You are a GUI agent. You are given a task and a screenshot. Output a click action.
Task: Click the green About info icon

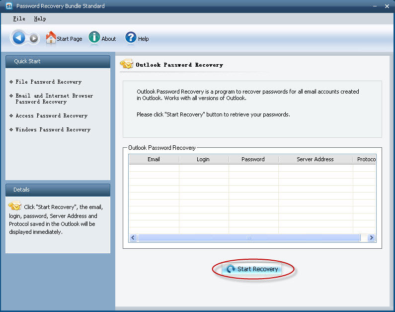pos(94,37)
